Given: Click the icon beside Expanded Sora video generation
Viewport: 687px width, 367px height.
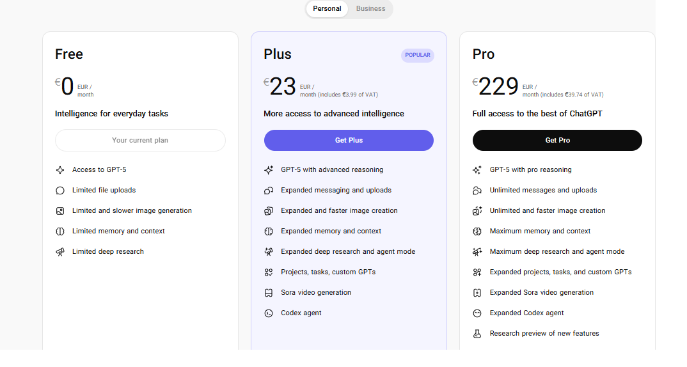Looking at the screenshot, I should [477, 293].
